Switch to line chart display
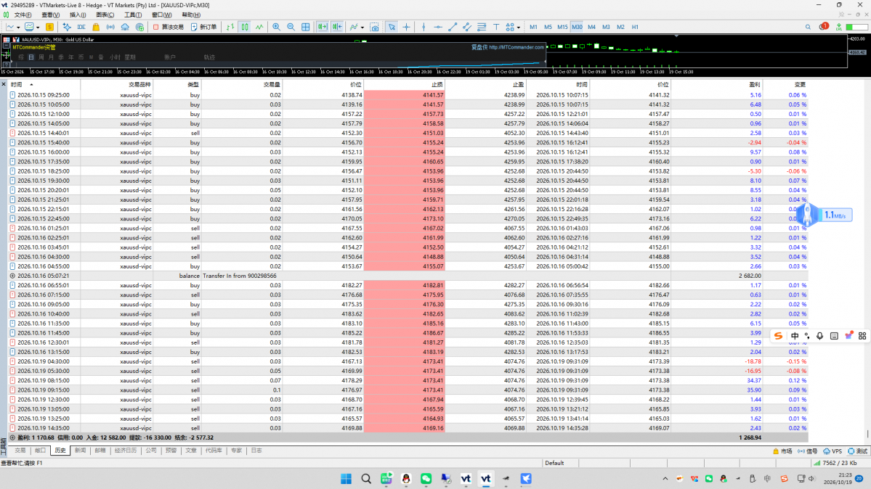871x489 pixels. 259,27
